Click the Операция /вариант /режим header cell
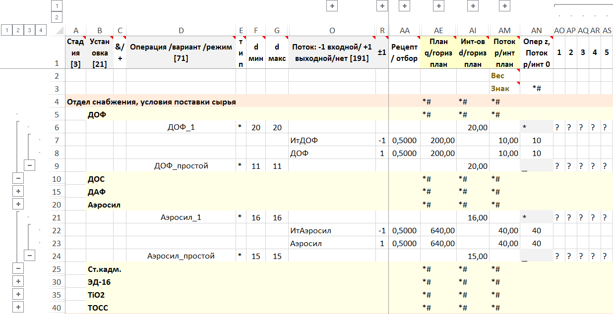This screenshot has height=314, width=613. point(181,52)
